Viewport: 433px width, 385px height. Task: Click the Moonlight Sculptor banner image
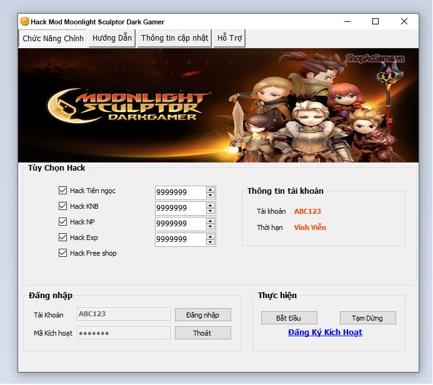218,105
